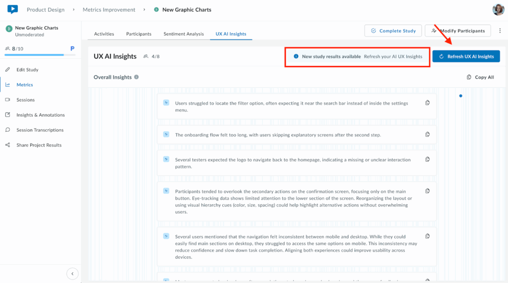This screenshot has height=283, width=508.
Task: Navigate to Product Design breadcrumb
Action: coord(46,10)
